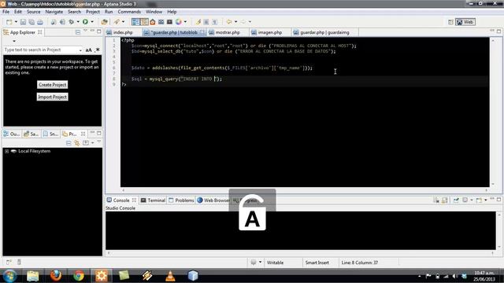
Task: Click the green Run button in toolbar
Action: click(x=85, y=22)
